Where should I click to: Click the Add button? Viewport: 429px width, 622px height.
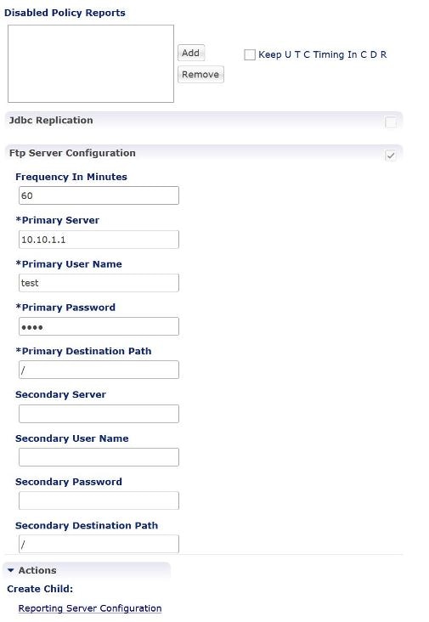pyautogui.click(x=190, y=53)
